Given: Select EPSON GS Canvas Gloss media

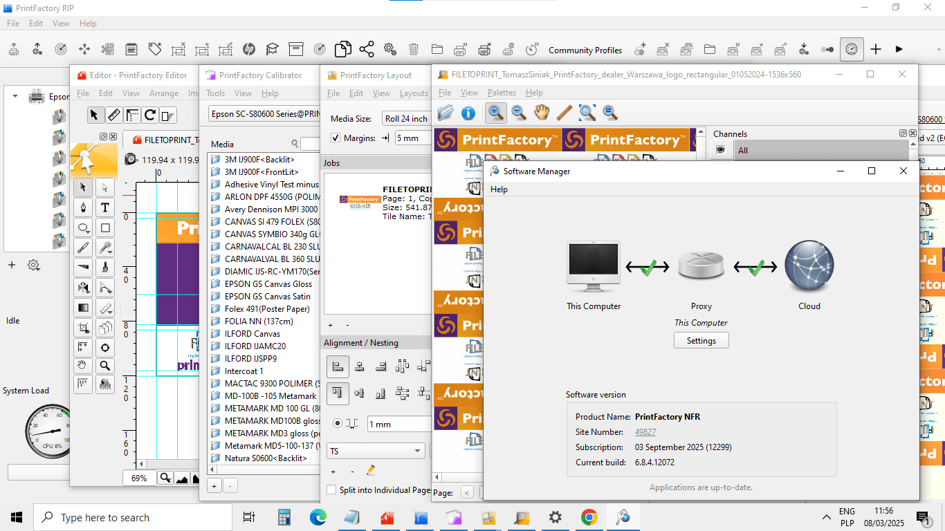Looking at the screenshot, I should coord(268,284).
